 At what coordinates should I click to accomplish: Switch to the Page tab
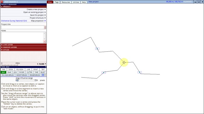pyautogui.click(x=57, y=2)
